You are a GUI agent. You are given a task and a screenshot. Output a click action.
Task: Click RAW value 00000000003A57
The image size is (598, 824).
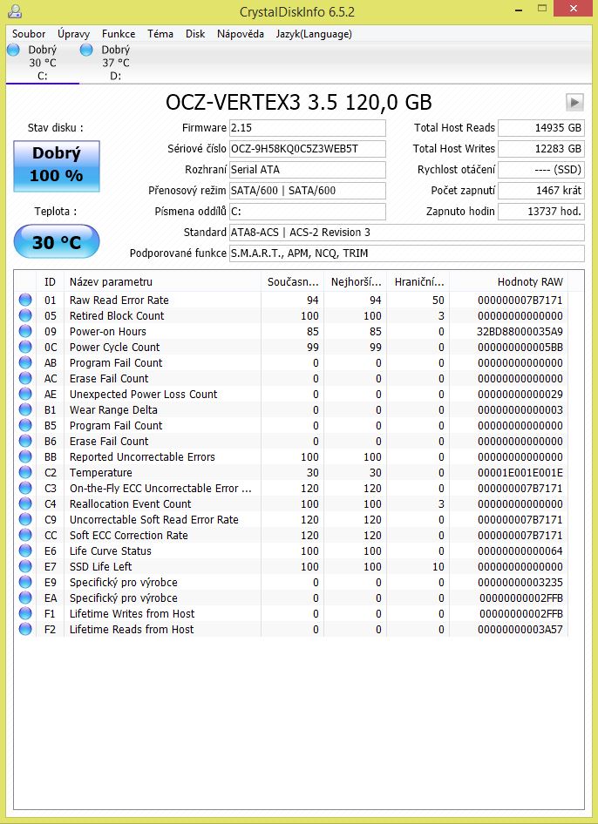point(520,629)
